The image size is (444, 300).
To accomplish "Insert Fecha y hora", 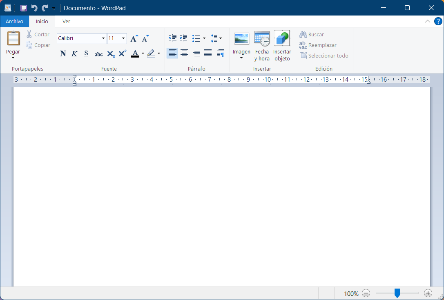I will [x=262, y=46].
